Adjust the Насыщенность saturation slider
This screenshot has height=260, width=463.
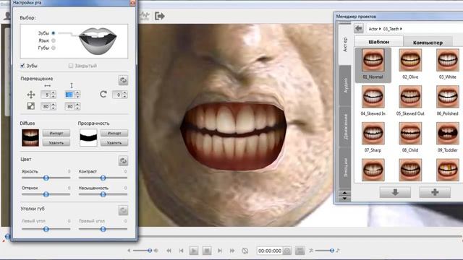click(103, 194)
